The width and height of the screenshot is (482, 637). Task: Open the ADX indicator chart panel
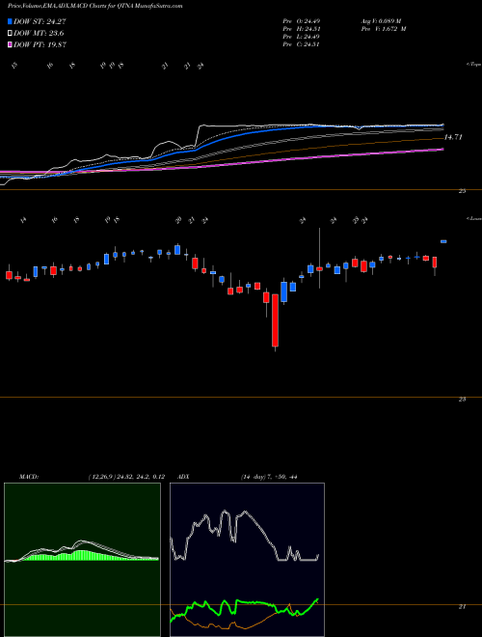point(247,560)
